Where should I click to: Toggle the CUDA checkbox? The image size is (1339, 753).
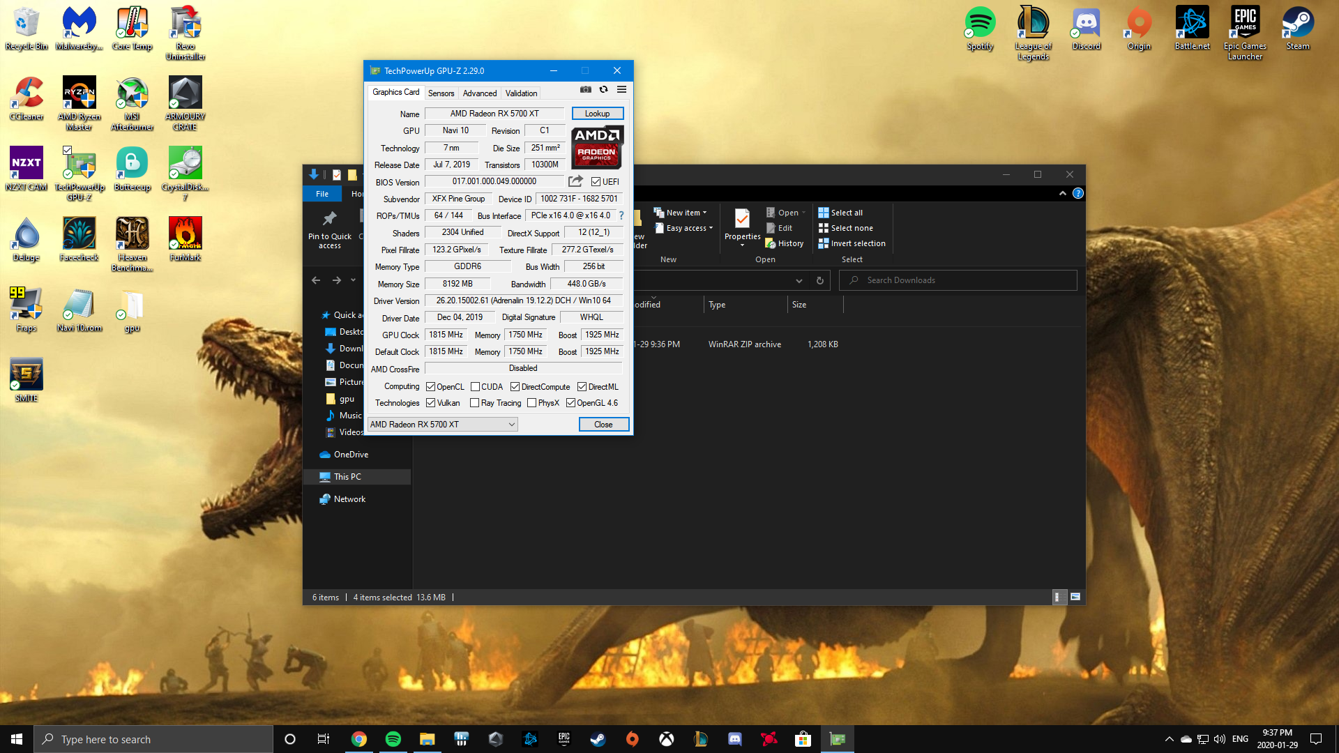475,387
